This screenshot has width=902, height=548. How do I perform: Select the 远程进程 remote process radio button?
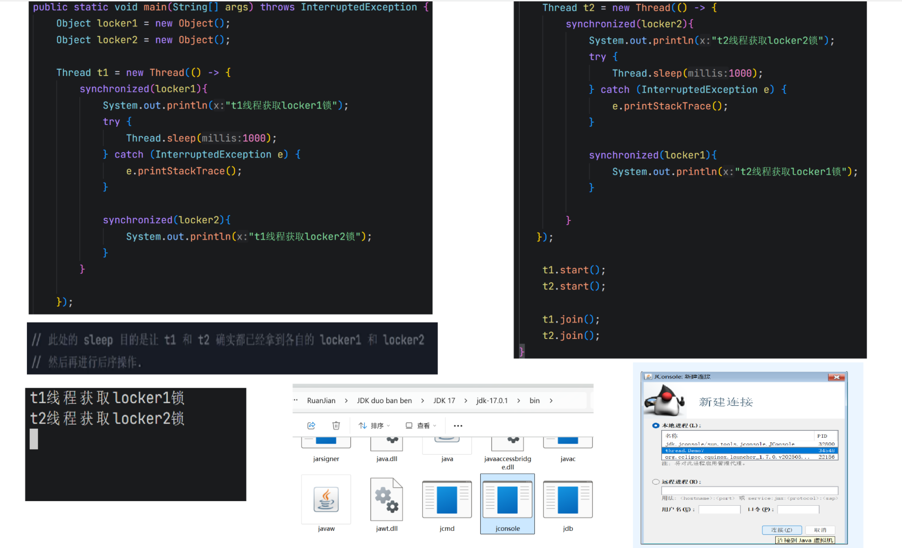(x=656, y=481)
